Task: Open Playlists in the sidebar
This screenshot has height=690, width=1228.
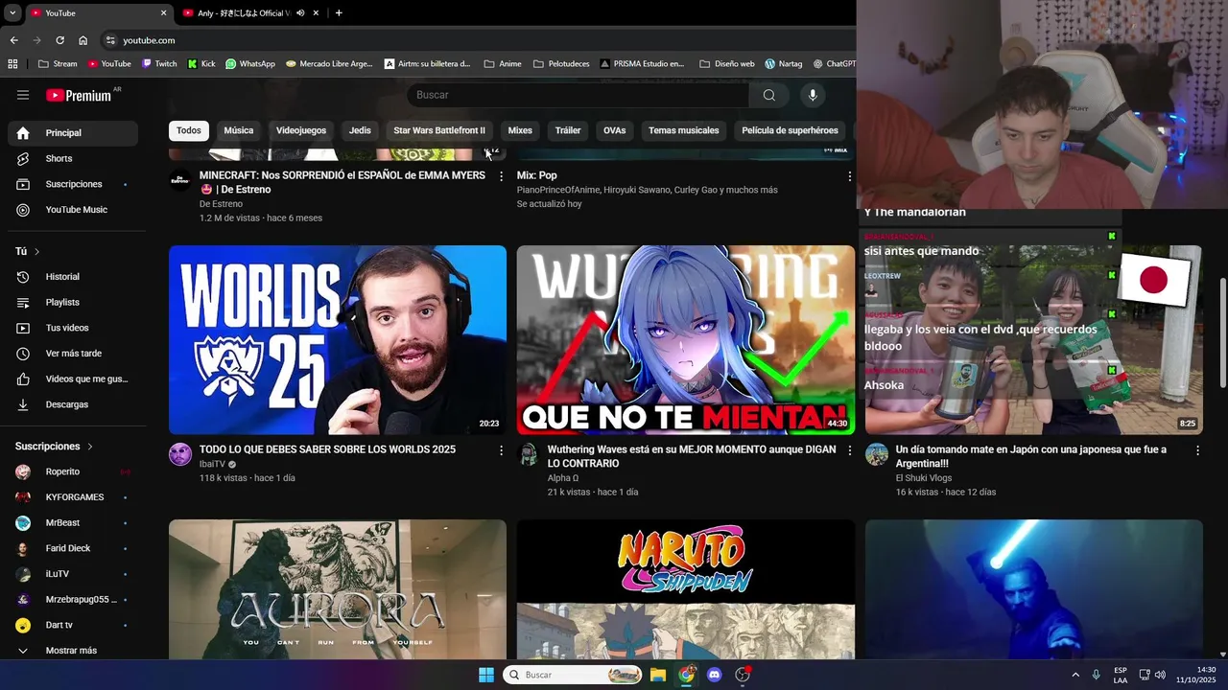Action: (x=73, y=302)
